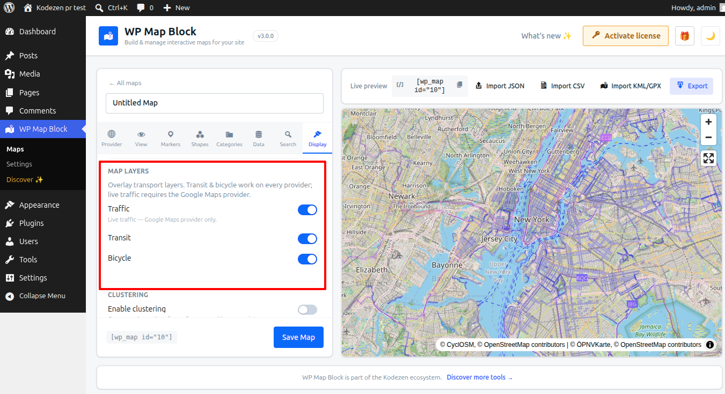Zoom out on the map

point(709,138)
